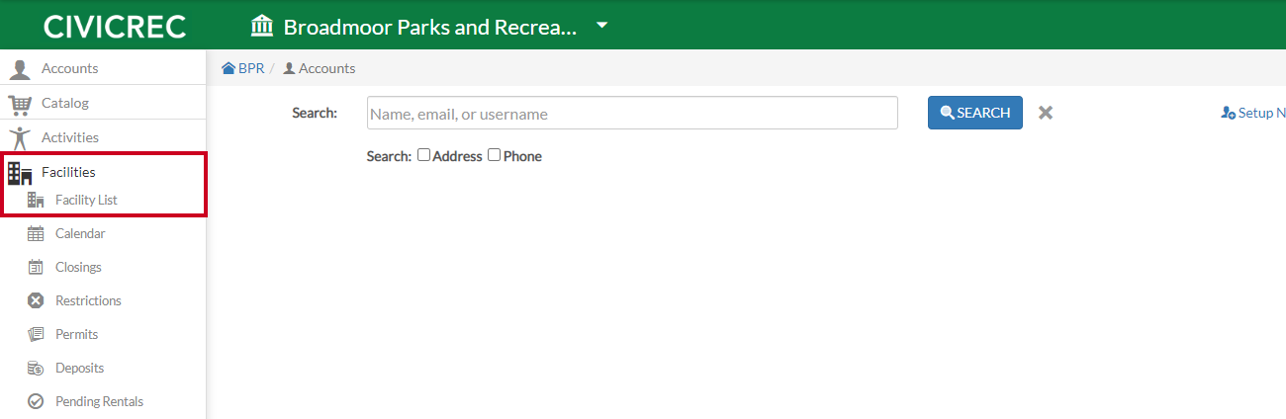The width and height of the screenshot is (1286, 419).
Task: Select the Facilities building icon
Action: click(x=20, y=173)
